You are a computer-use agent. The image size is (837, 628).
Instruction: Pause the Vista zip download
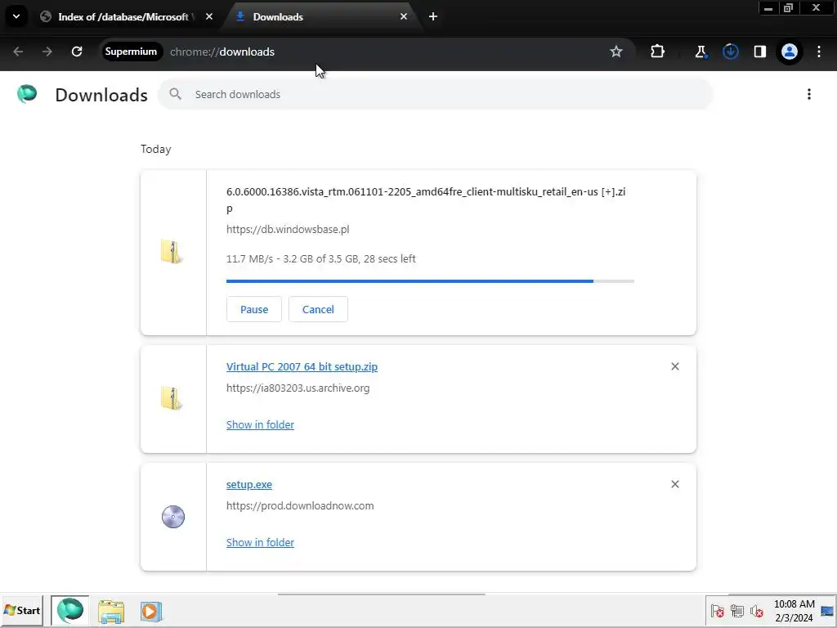(254, 309)
